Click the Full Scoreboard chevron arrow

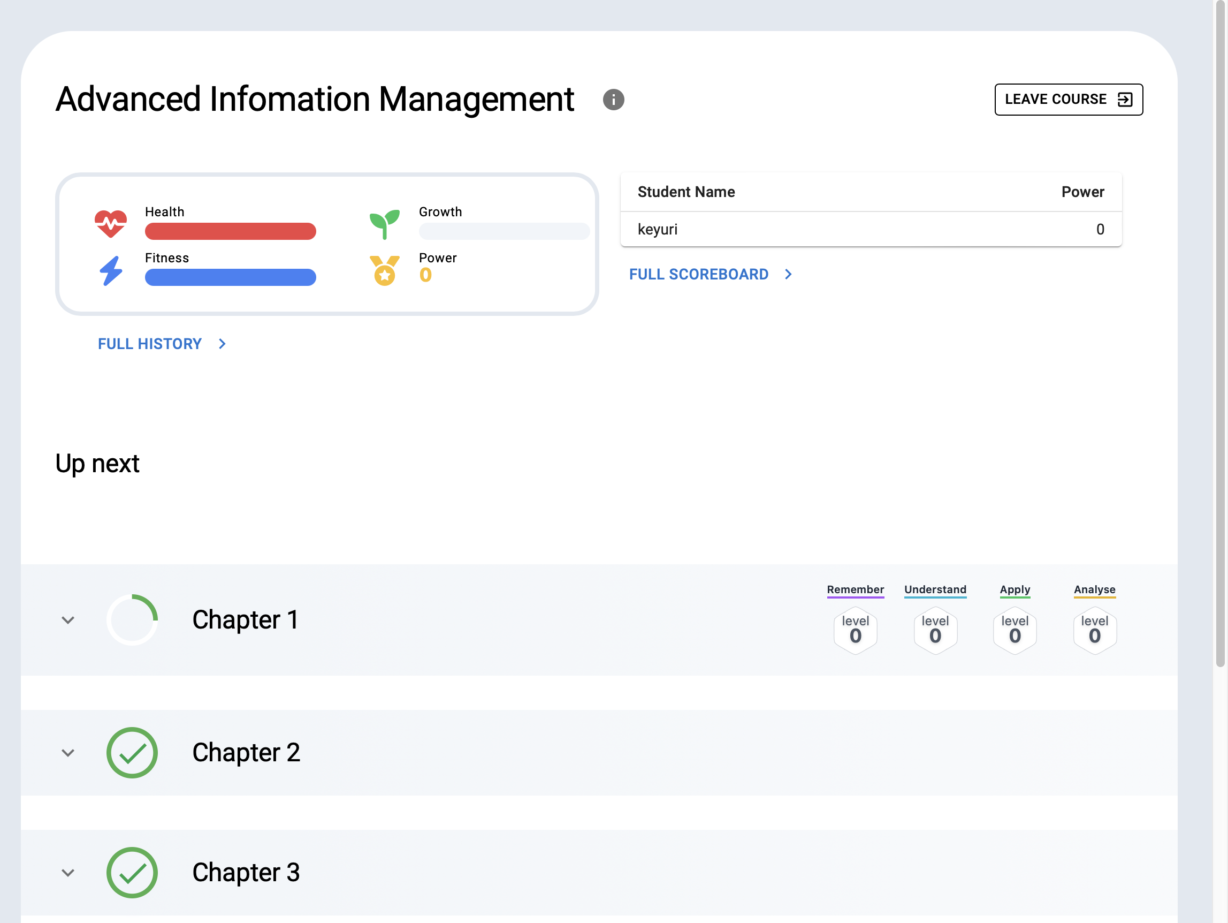point(788,274)
